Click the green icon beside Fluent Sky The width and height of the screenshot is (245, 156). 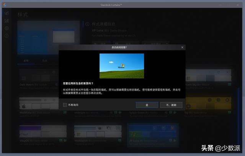tap(229, 84)
